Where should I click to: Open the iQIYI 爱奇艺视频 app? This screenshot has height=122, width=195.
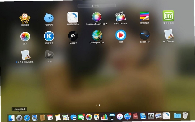point(168,16)
